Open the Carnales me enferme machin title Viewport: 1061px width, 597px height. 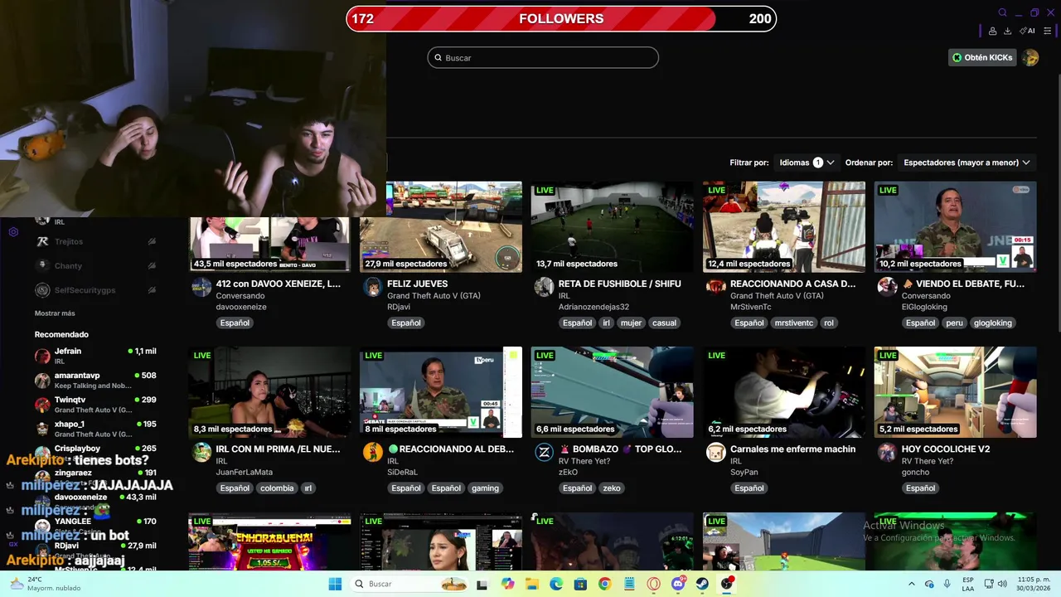pos(792,449)
